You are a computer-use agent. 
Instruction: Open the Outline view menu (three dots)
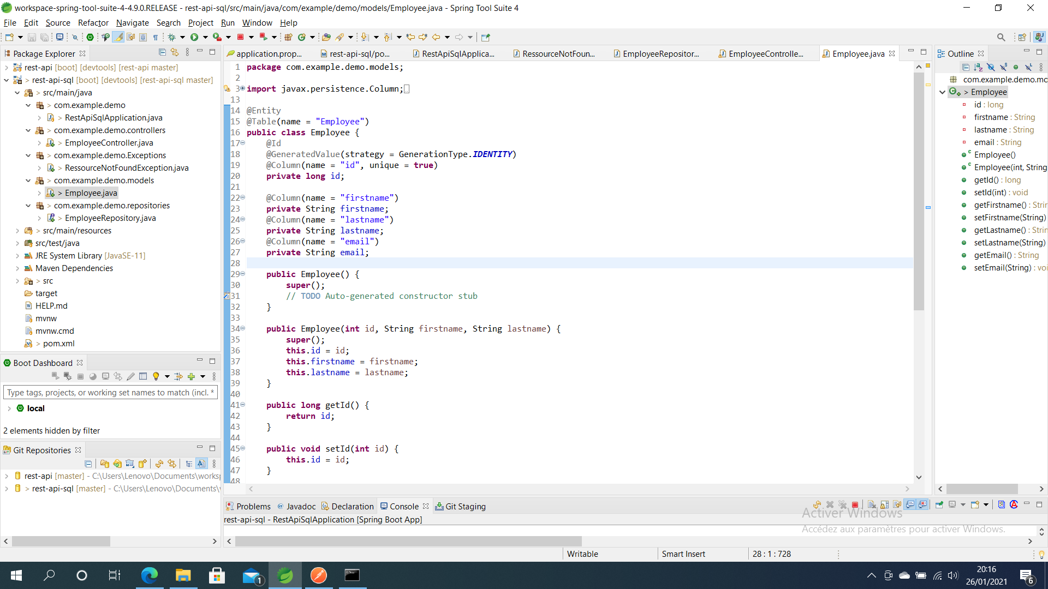pos(1041,67)
